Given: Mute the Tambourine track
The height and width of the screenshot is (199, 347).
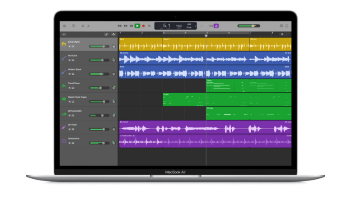Looking at the screenshot, I should (70, 143).
